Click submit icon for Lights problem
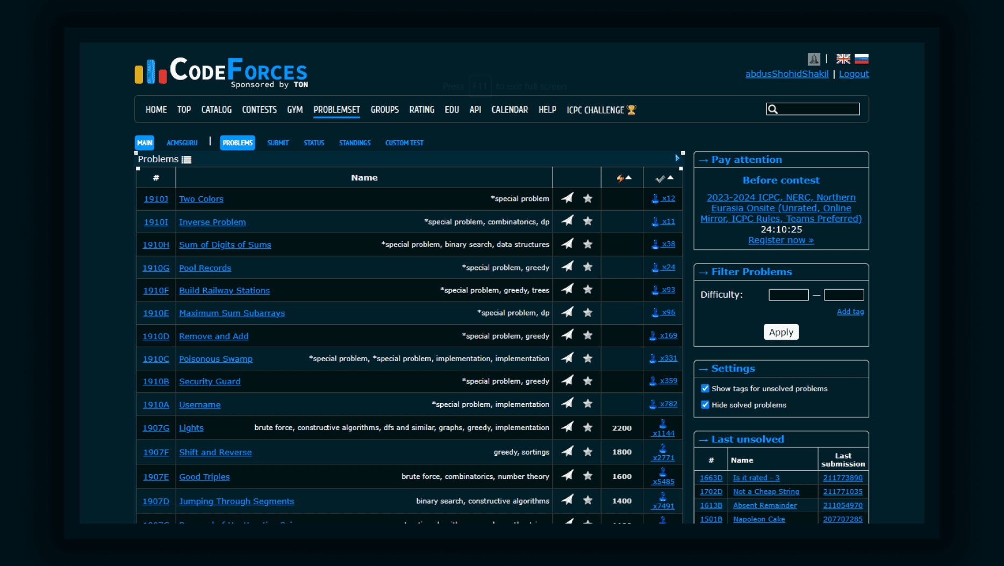 pyautogui.click(x=567, y=427)
